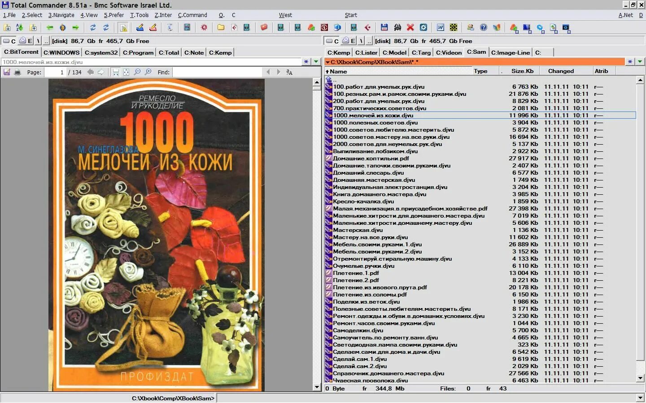
Task: Click the two users toolbar icon
Action: pos(470,28)
